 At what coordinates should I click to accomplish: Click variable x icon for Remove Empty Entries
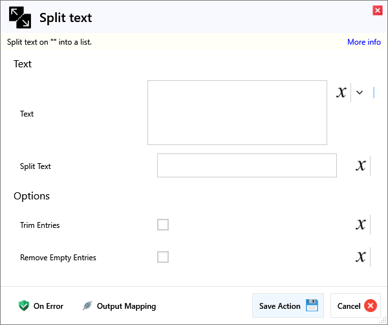tap(361, 257)
